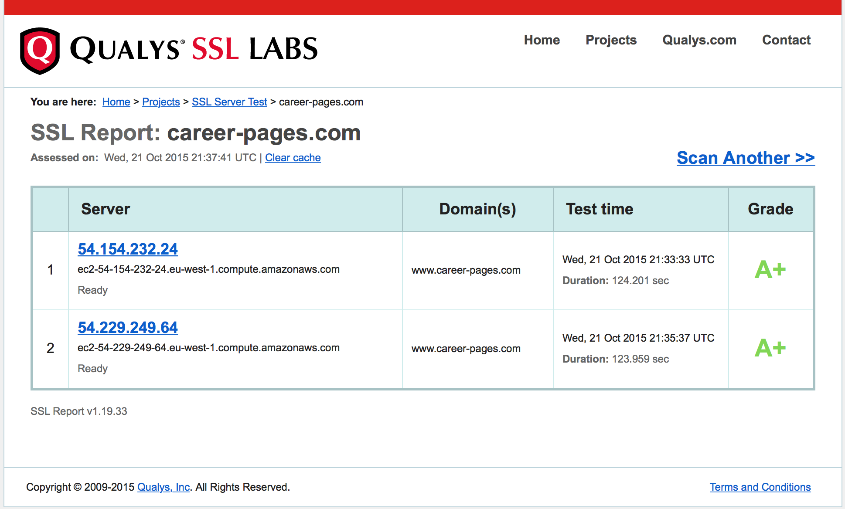Visit the Qualys, Inc footer link
Image resolution: width=845 pixels, height=509 pixels.
point(164,487)
